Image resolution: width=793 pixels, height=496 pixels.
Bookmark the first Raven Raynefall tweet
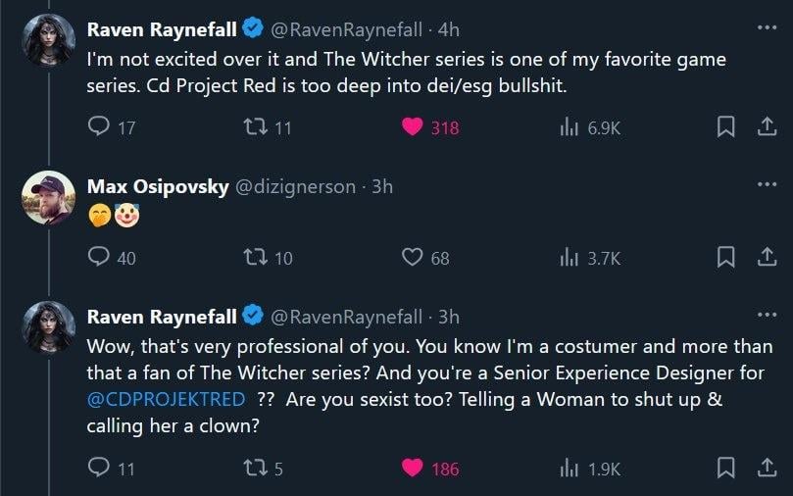[x=725, y=127]
